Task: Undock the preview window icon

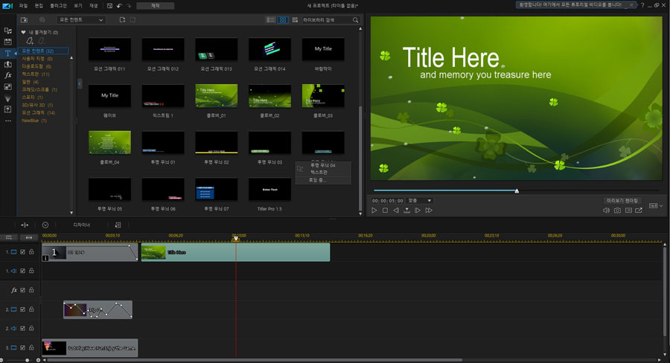Action: (x=639, y=210)
